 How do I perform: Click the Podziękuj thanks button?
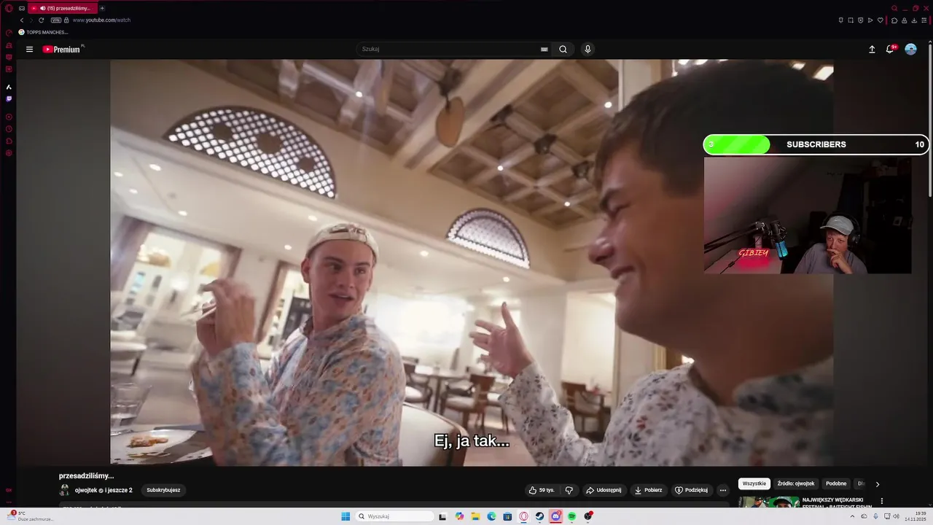pyautogui.click(x=691, y=490)
